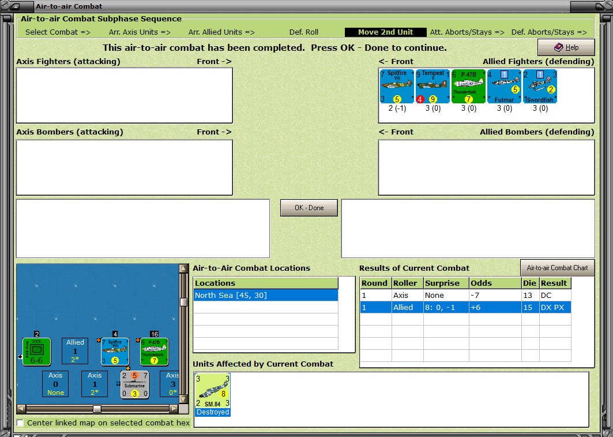Screen dimensions: 613x437
Task: Click the Axis 0 None marker on map
Action: point(55,384)
